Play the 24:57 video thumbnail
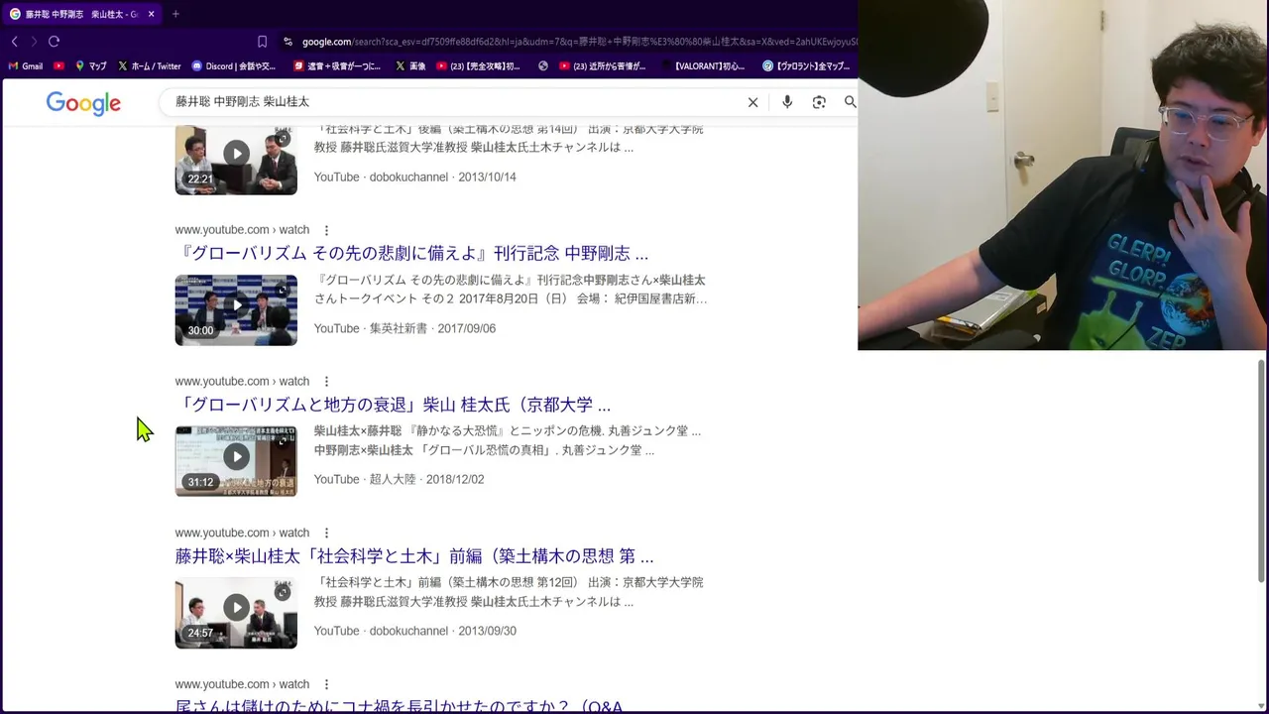The image size is (1269, 714). [236, 613]
